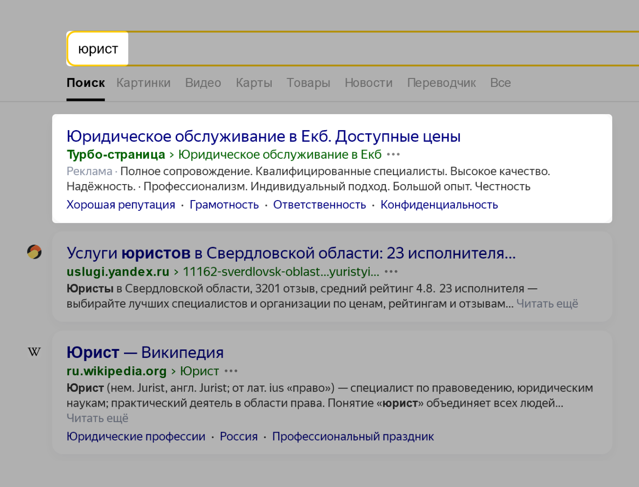Screen dimensions: 639x487
Task: Click the Wikipedia W favicon
Action: tap(34, 352)
